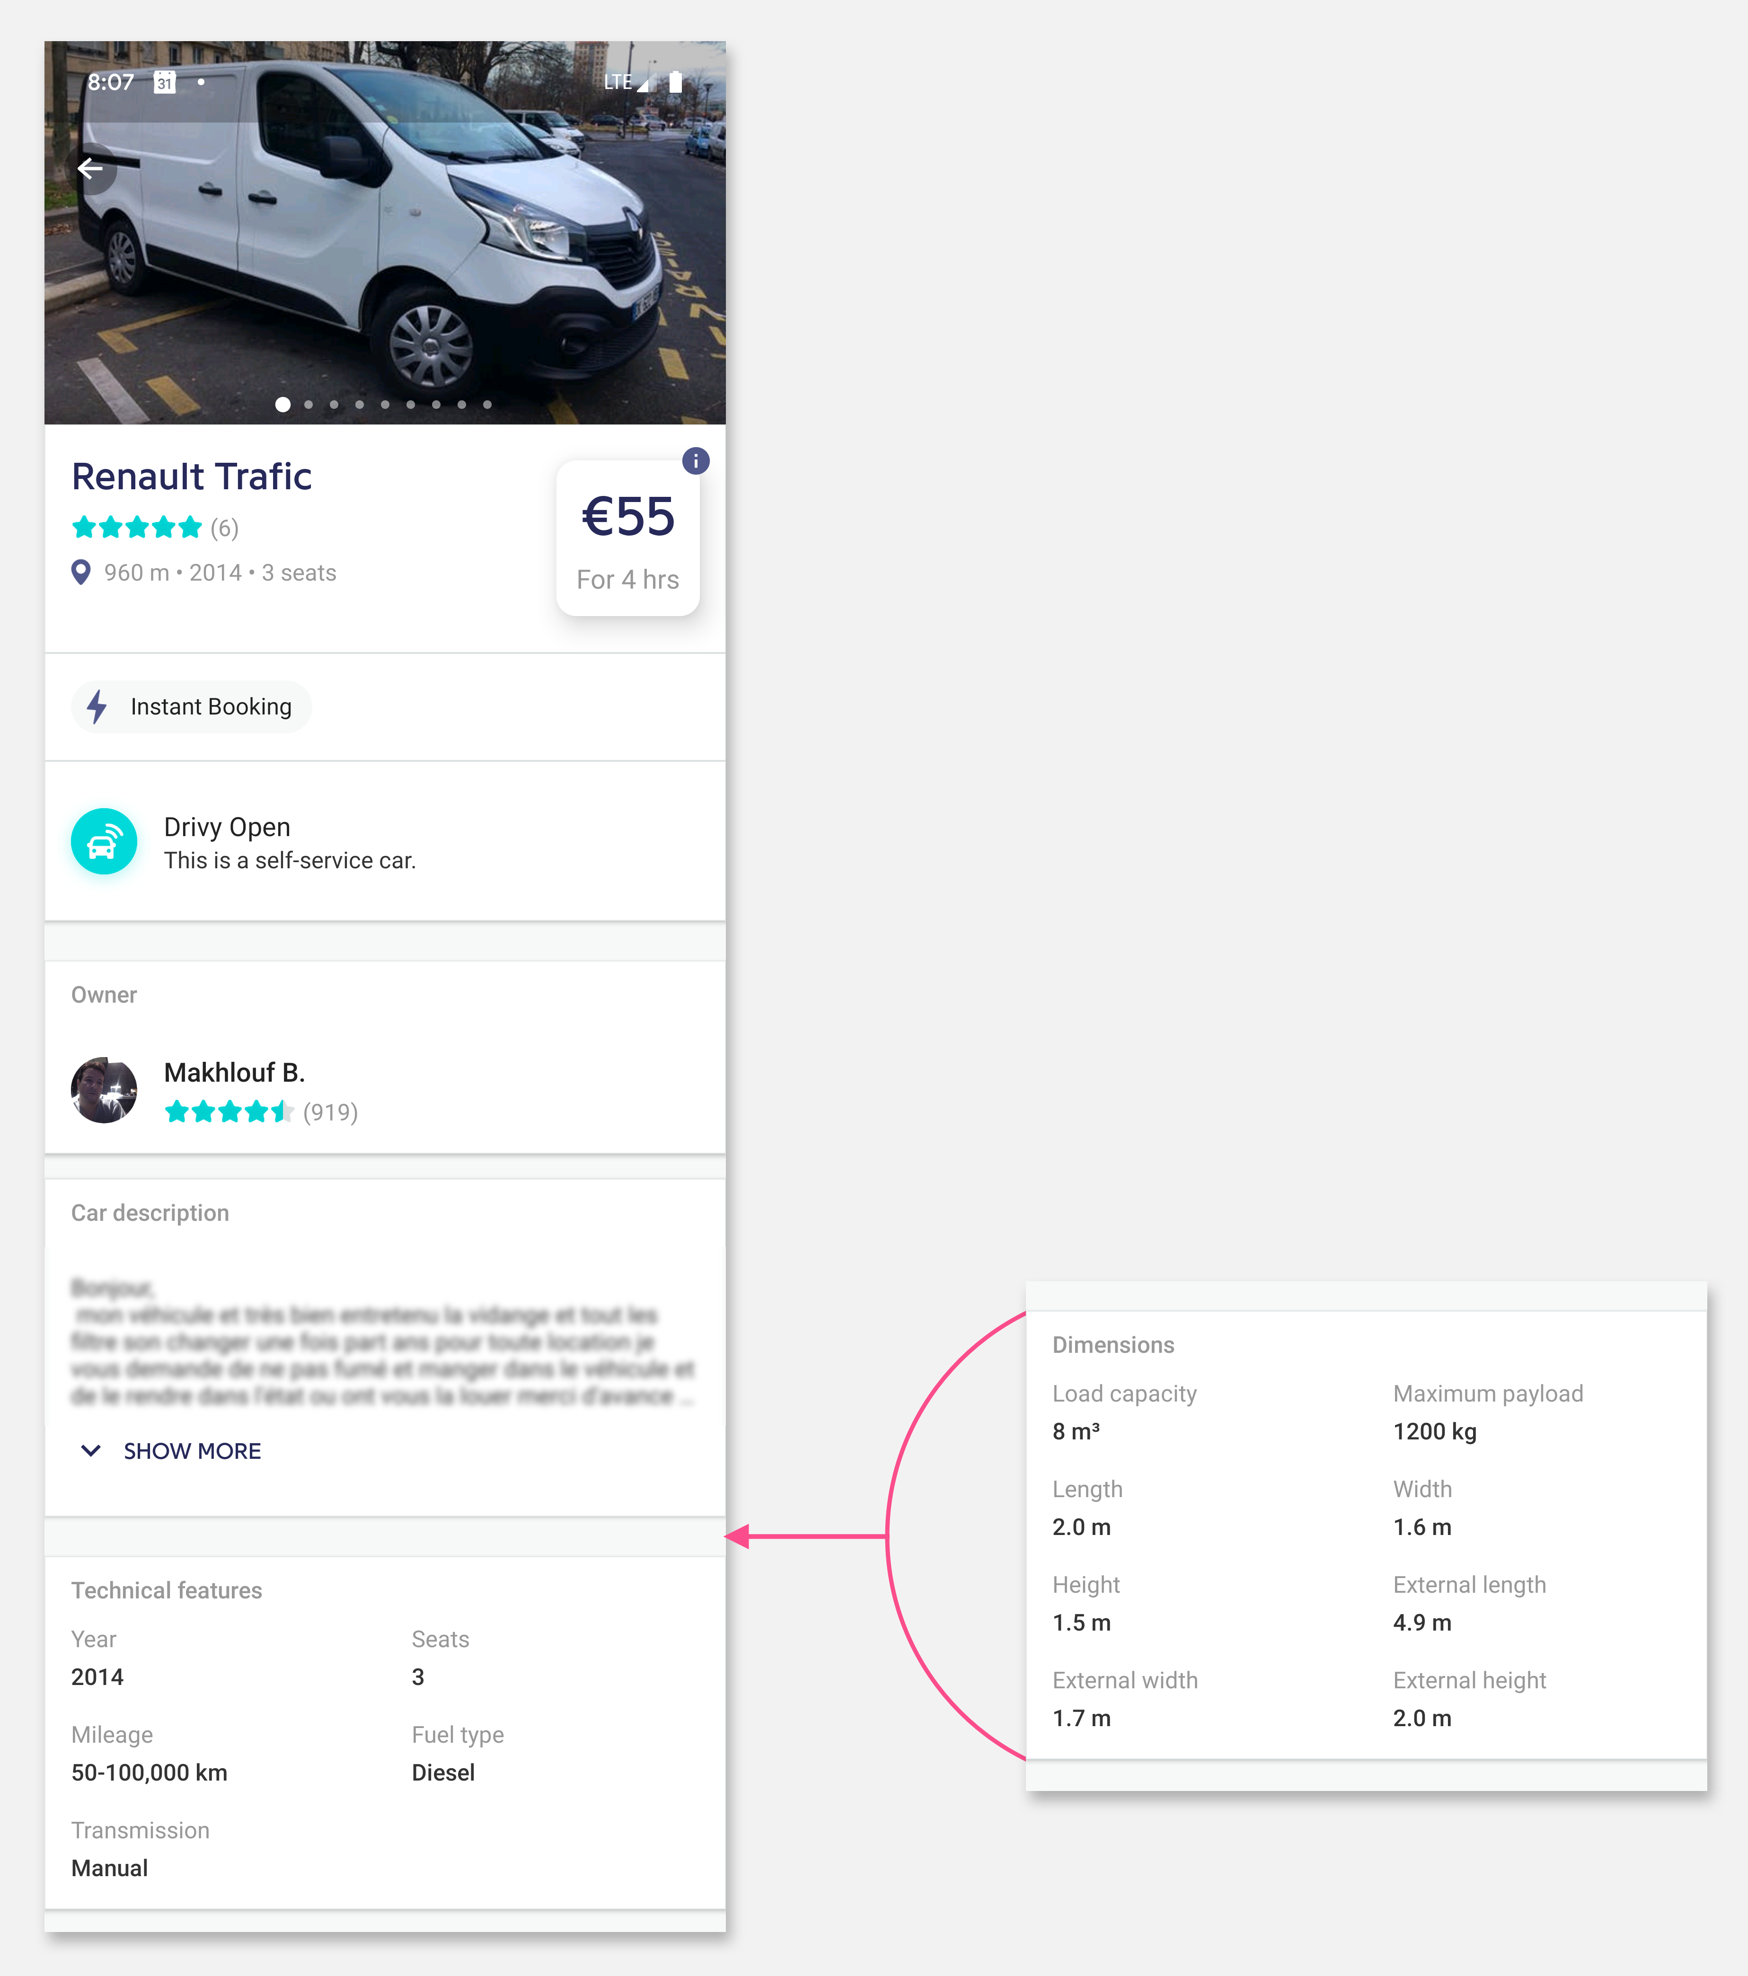The height and width of the screenshot is (1976, 1748).
Task: Tap the LTE signal indicator
Action: pos(626,82)
